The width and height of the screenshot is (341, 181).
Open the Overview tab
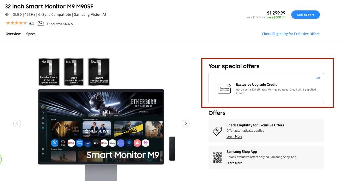click(13, 34)
